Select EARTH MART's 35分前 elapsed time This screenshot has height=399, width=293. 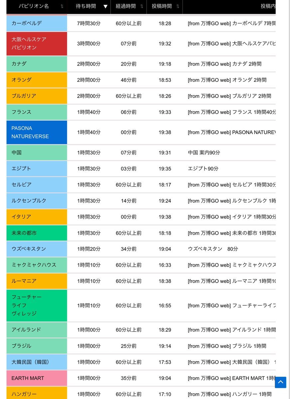pyautogui.click(x=129, y=378)
